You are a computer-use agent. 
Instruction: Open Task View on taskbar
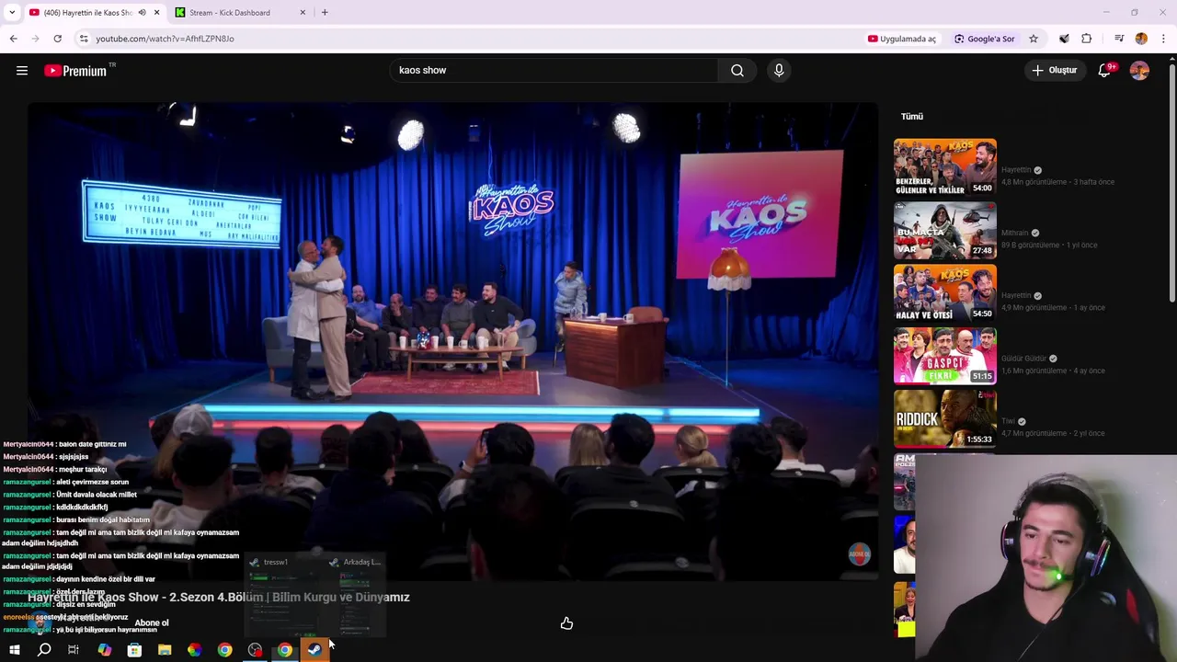click(x=74, y=650)
